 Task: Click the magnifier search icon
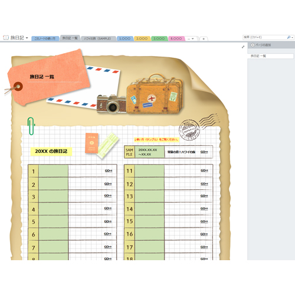click(x=289, y=37)
